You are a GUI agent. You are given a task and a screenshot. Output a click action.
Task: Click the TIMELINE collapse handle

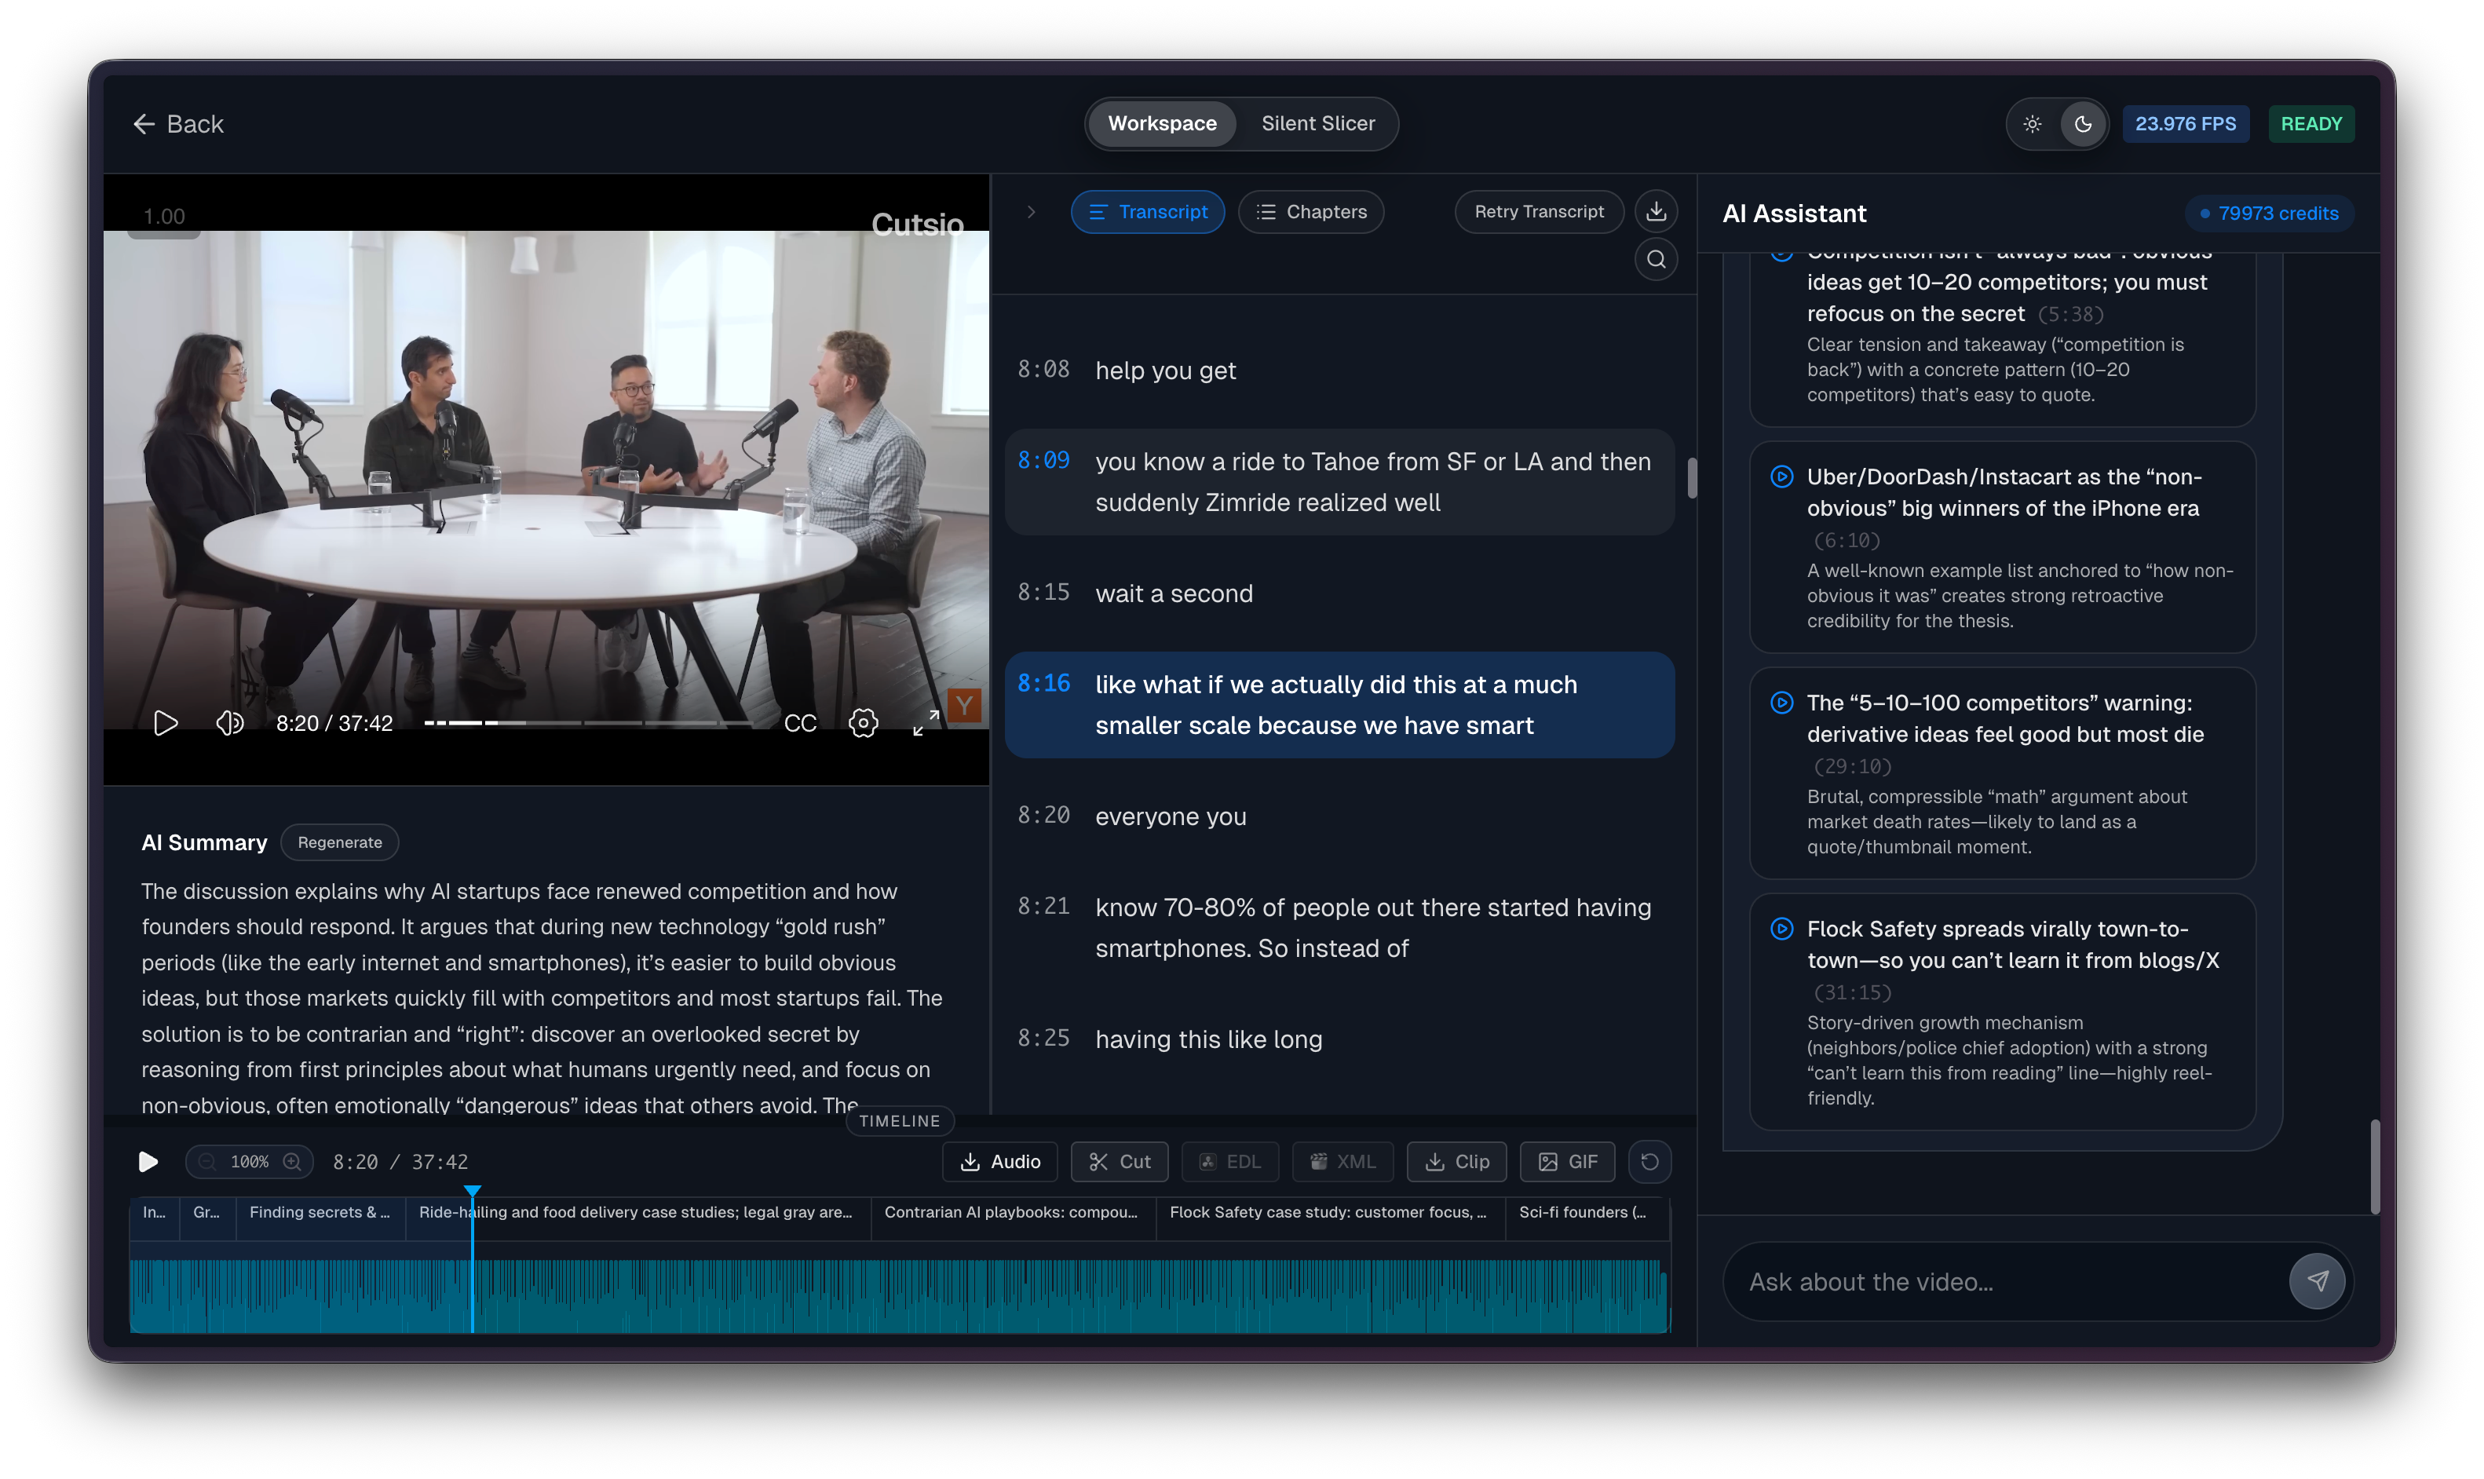coord(899,1121)
